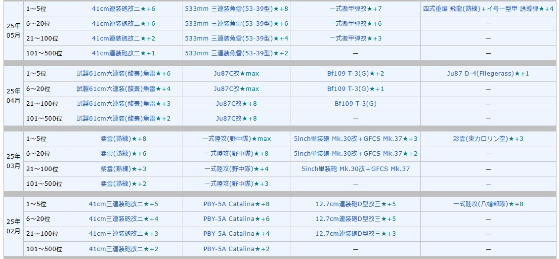The height and width of the screenshot is (259, 559).
Task: Open the 一式陸攻(八幡部隊)★+8 link
Action: (488, 204)
